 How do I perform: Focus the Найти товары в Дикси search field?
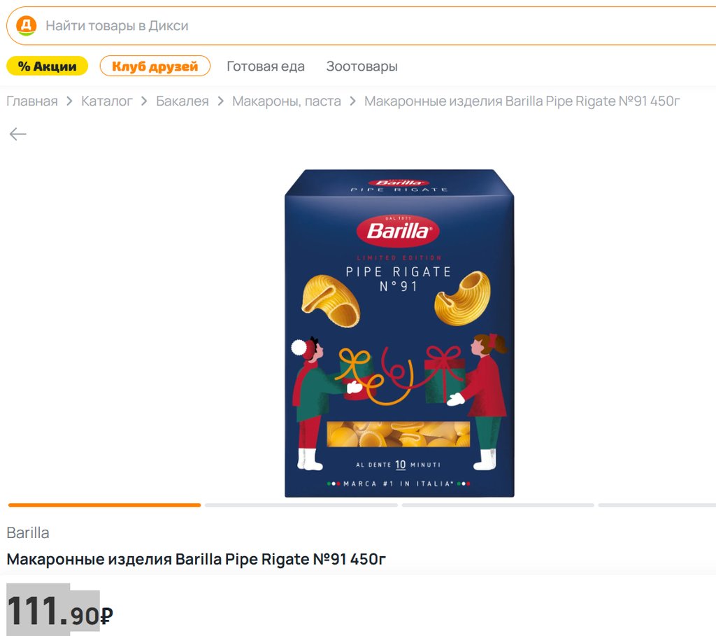click(x=361, y=26)
